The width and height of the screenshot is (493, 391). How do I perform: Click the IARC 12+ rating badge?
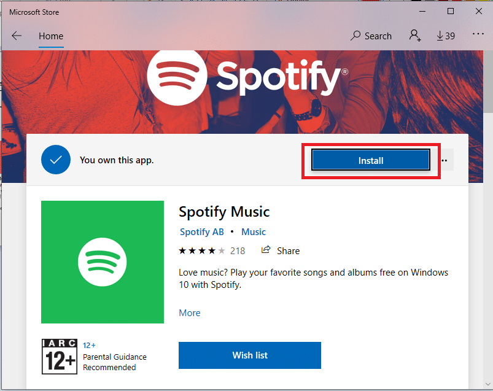60,357
